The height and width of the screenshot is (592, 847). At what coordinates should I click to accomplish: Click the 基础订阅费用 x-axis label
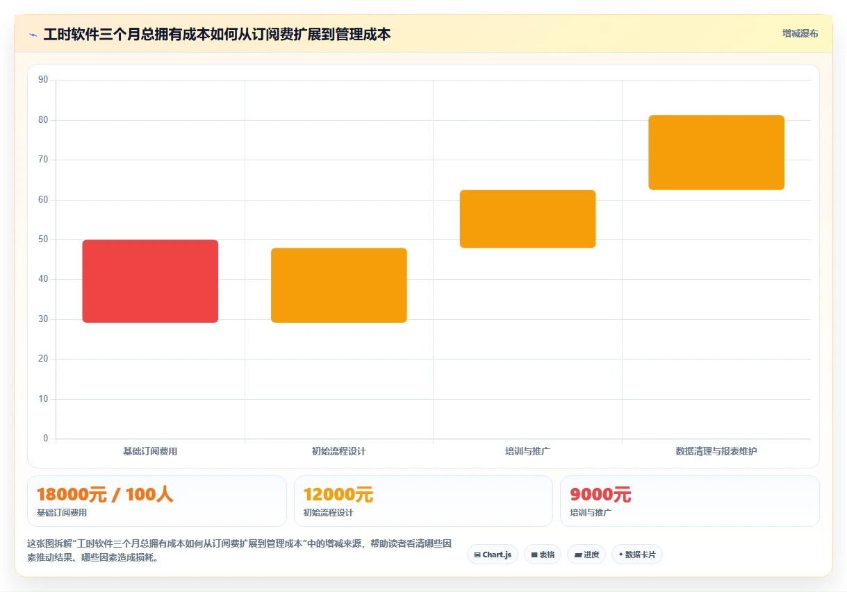(150, 451)
